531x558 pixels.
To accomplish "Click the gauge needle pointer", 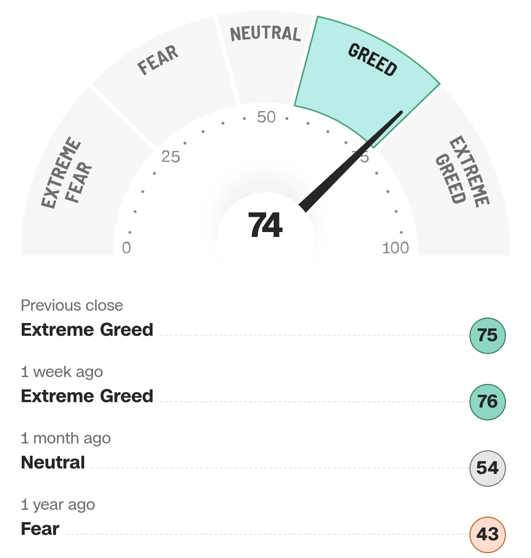I will click(x=351, y=162).
